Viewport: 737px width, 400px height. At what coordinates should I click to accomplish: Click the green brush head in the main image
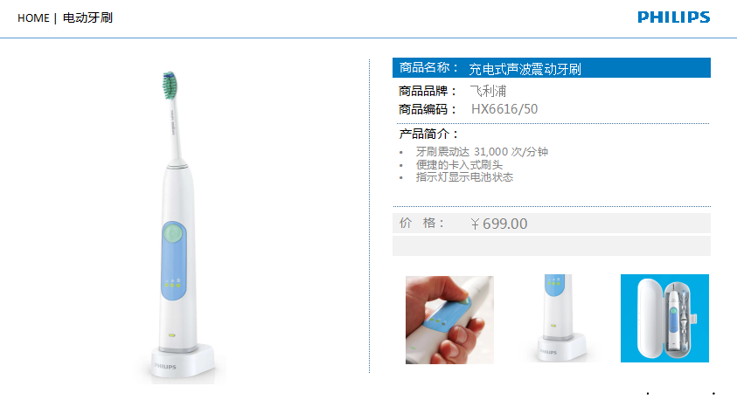click(170, 85)
